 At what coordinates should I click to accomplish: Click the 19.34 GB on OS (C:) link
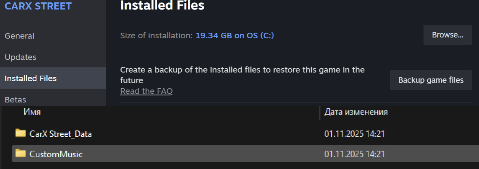tap(235, 35)
